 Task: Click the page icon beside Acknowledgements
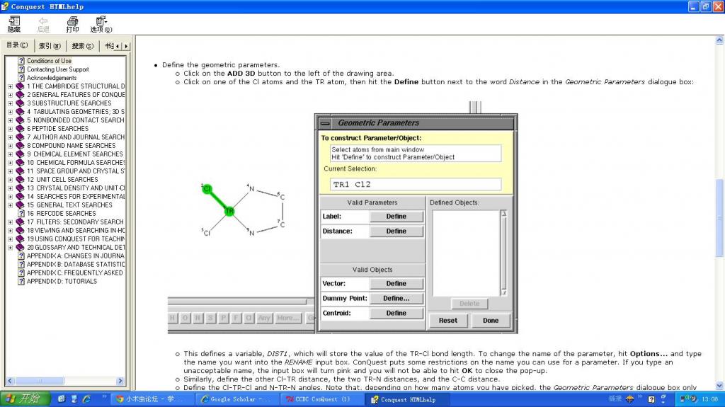click(x=21, y=78)
